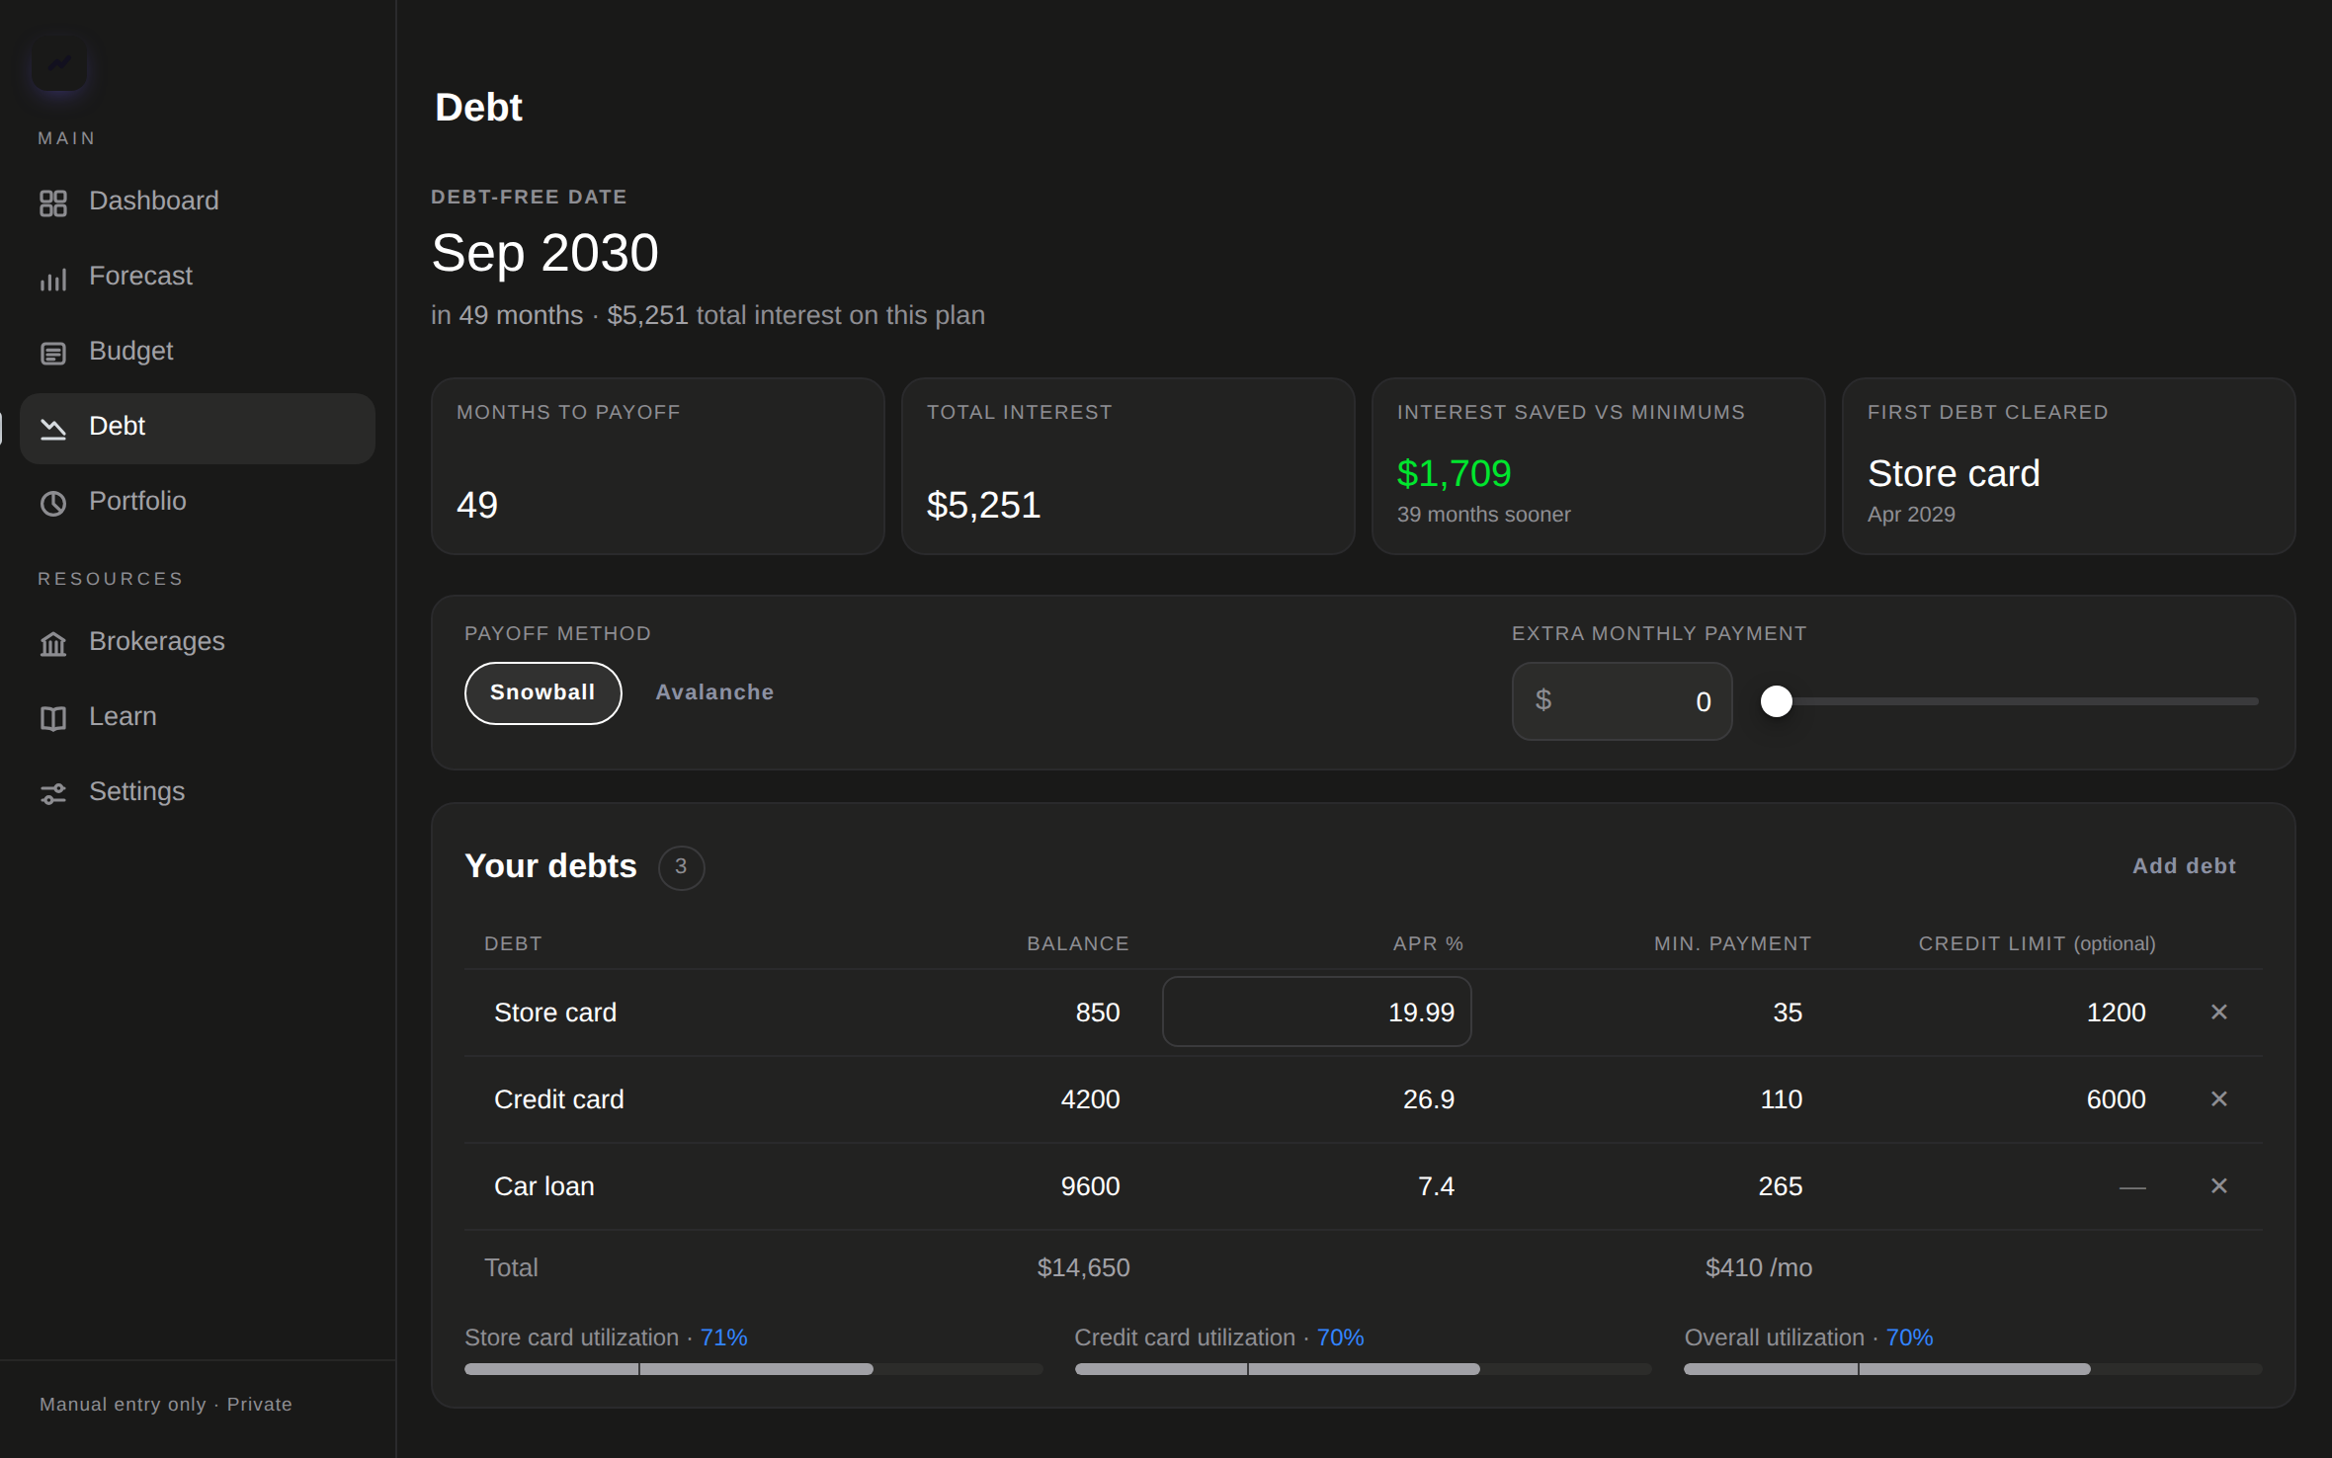Click the app logo icon in sidebar

click(59, 64)
